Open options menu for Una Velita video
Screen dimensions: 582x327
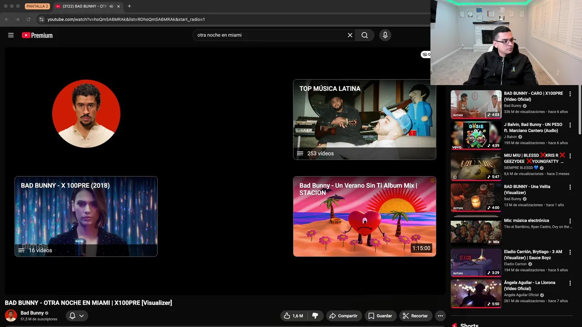point(570,187)
